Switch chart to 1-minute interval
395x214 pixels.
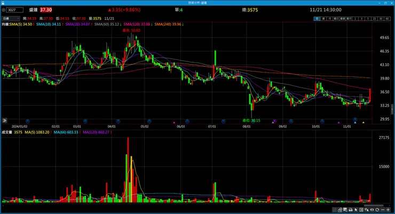click(x=355, y=19)
